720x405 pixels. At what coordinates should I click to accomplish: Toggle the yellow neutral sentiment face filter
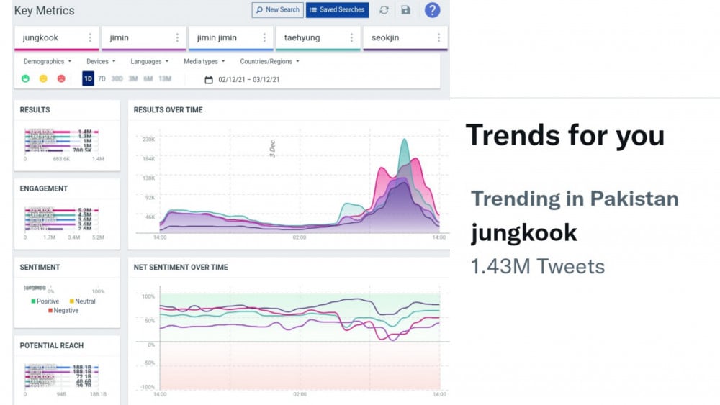coord(43,78)
